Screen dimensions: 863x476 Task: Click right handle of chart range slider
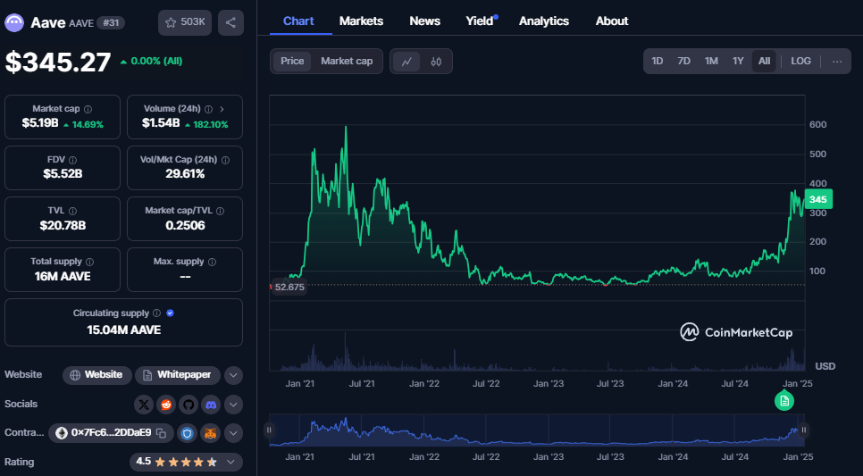pos(804,430)
